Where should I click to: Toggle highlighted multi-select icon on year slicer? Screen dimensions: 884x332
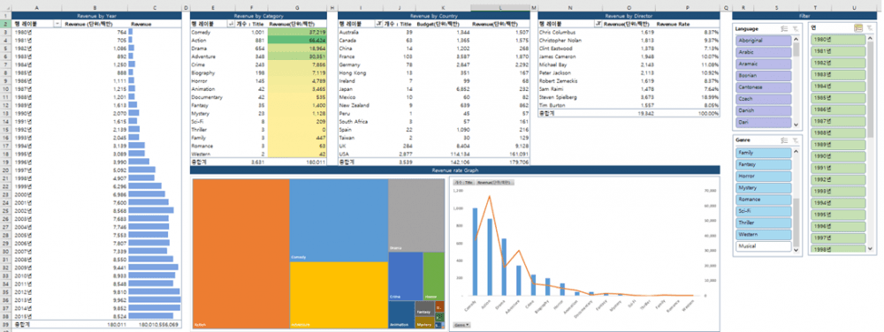[858, 27]
